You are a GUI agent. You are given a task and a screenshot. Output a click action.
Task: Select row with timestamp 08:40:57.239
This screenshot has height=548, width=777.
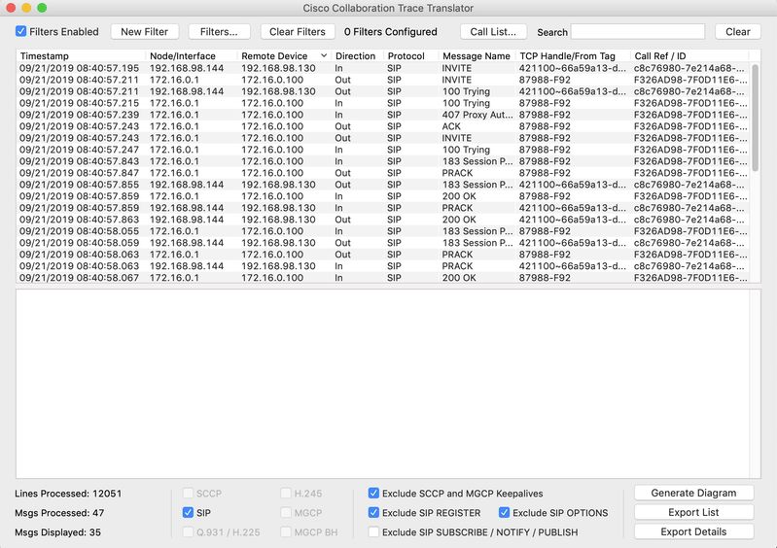pos(382,115)
